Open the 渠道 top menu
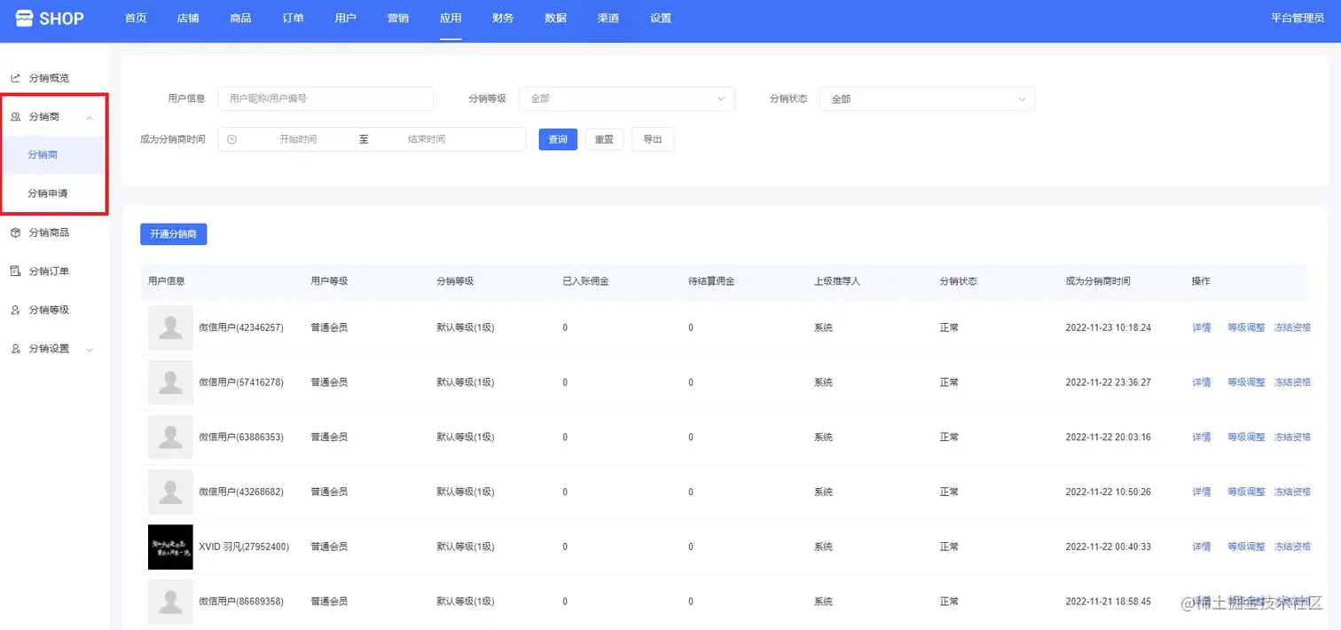The height and width of the screenshot is (630, 1341). 608,18
